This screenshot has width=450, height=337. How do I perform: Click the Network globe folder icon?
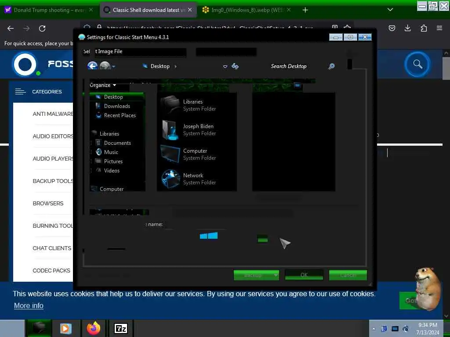tap(171, 179)
